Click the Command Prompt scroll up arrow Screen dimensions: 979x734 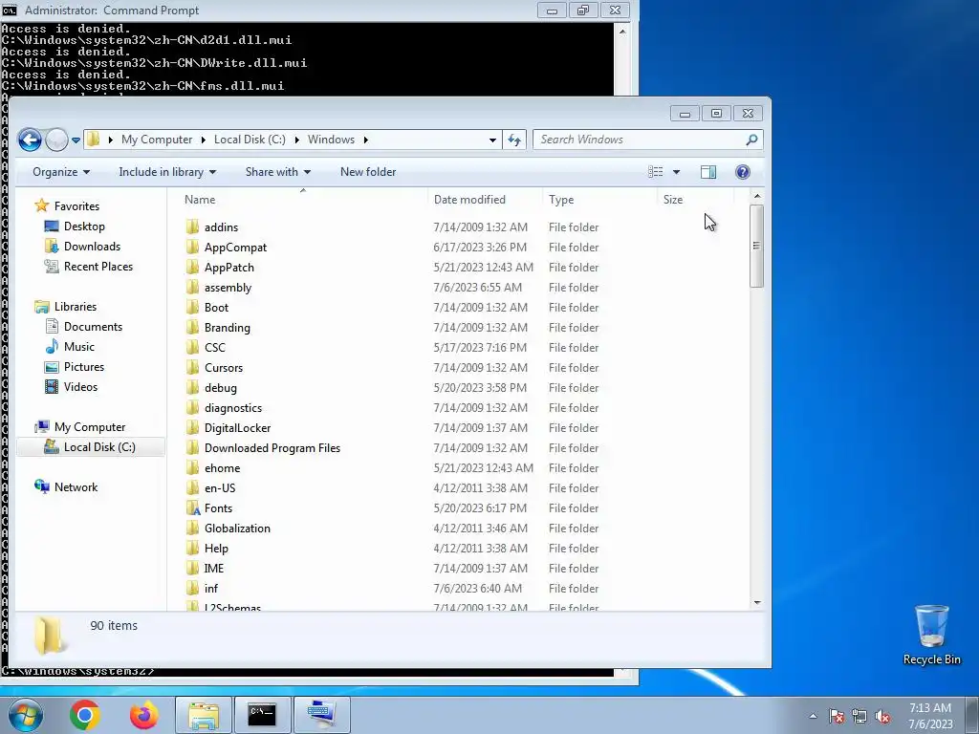(x=621, y=31)
